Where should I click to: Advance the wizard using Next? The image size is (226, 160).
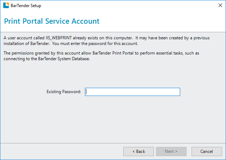[x=171, y=152]
